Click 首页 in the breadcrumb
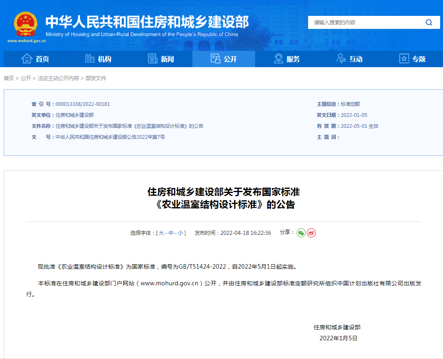This screenshot has width=443, height=359. 9,78
